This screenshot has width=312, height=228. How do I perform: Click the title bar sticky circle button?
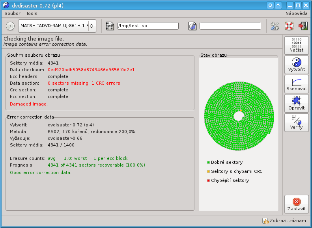(x=270, y=6)
